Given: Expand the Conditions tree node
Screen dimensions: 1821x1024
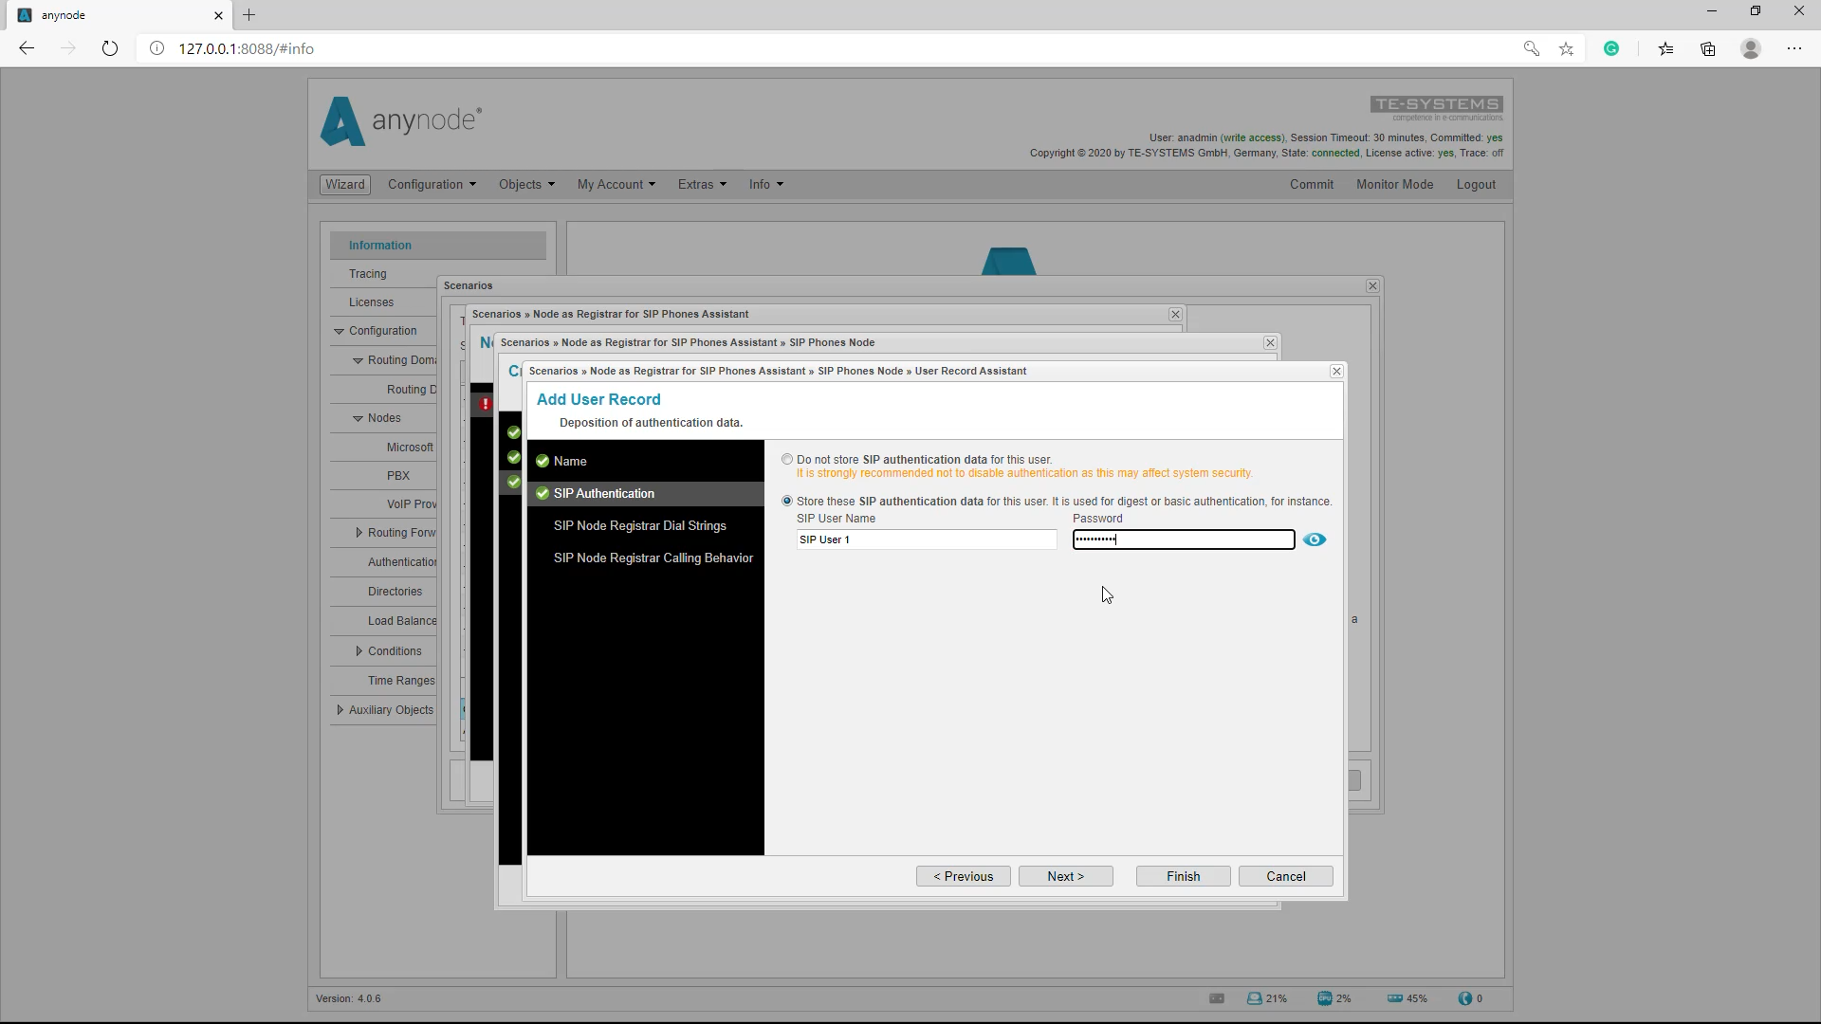Looking at the screenshot, I should [359, 651].
